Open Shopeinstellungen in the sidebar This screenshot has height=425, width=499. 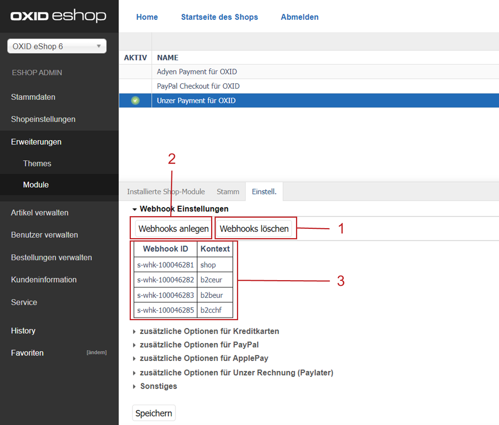coord(43,119)
